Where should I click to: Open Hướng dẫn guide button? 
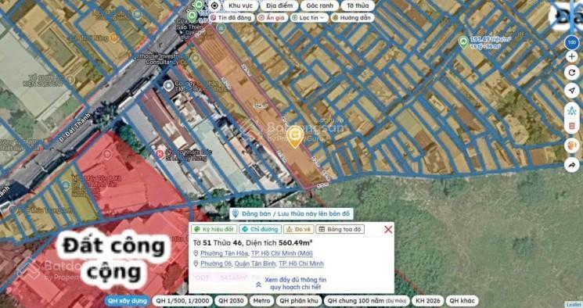pos(351,17)
